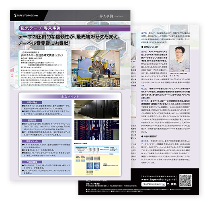
Task: Select the で、検索。 text
Action: click(x=172, y=184)
